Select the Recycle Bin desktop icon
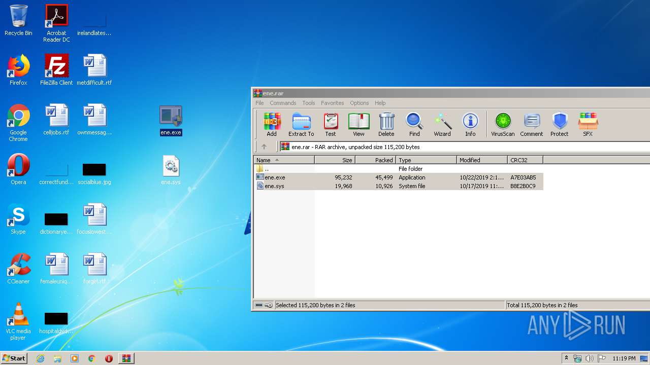Viewport: 650px width, 365px height. [18, 20]
